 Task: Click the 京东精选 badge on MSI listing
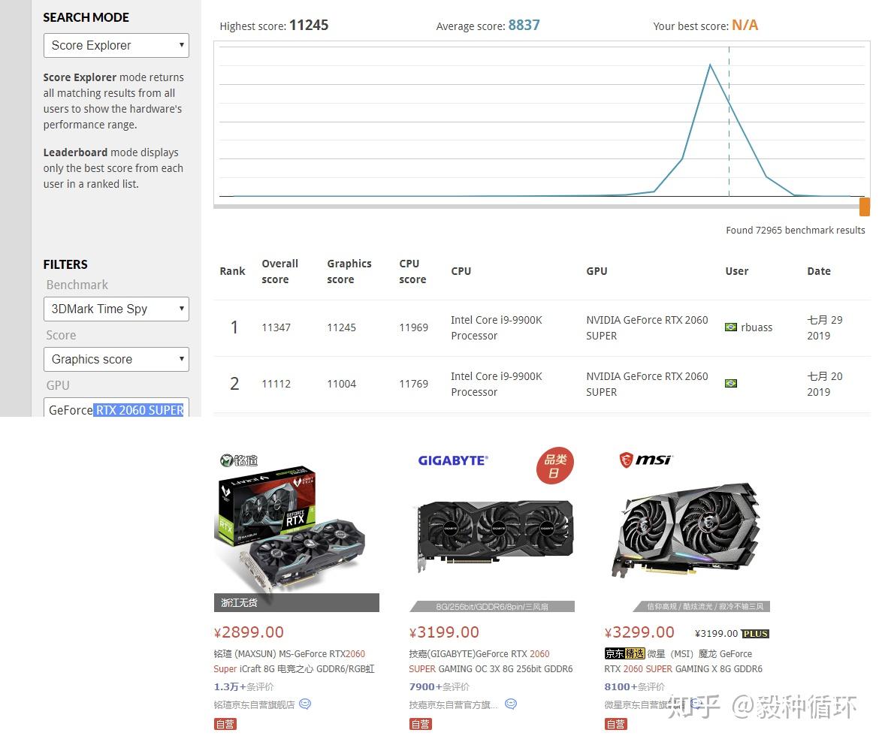click(x=624, y=653)
